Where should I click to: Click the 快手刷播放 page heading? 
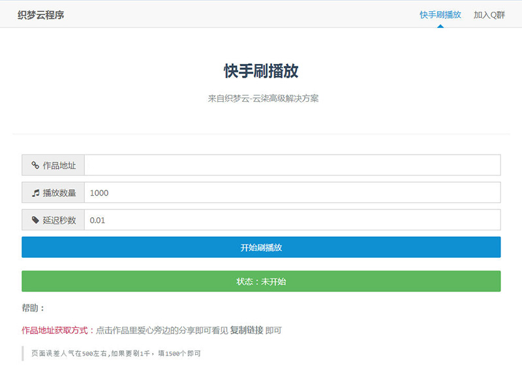(261, 72)
